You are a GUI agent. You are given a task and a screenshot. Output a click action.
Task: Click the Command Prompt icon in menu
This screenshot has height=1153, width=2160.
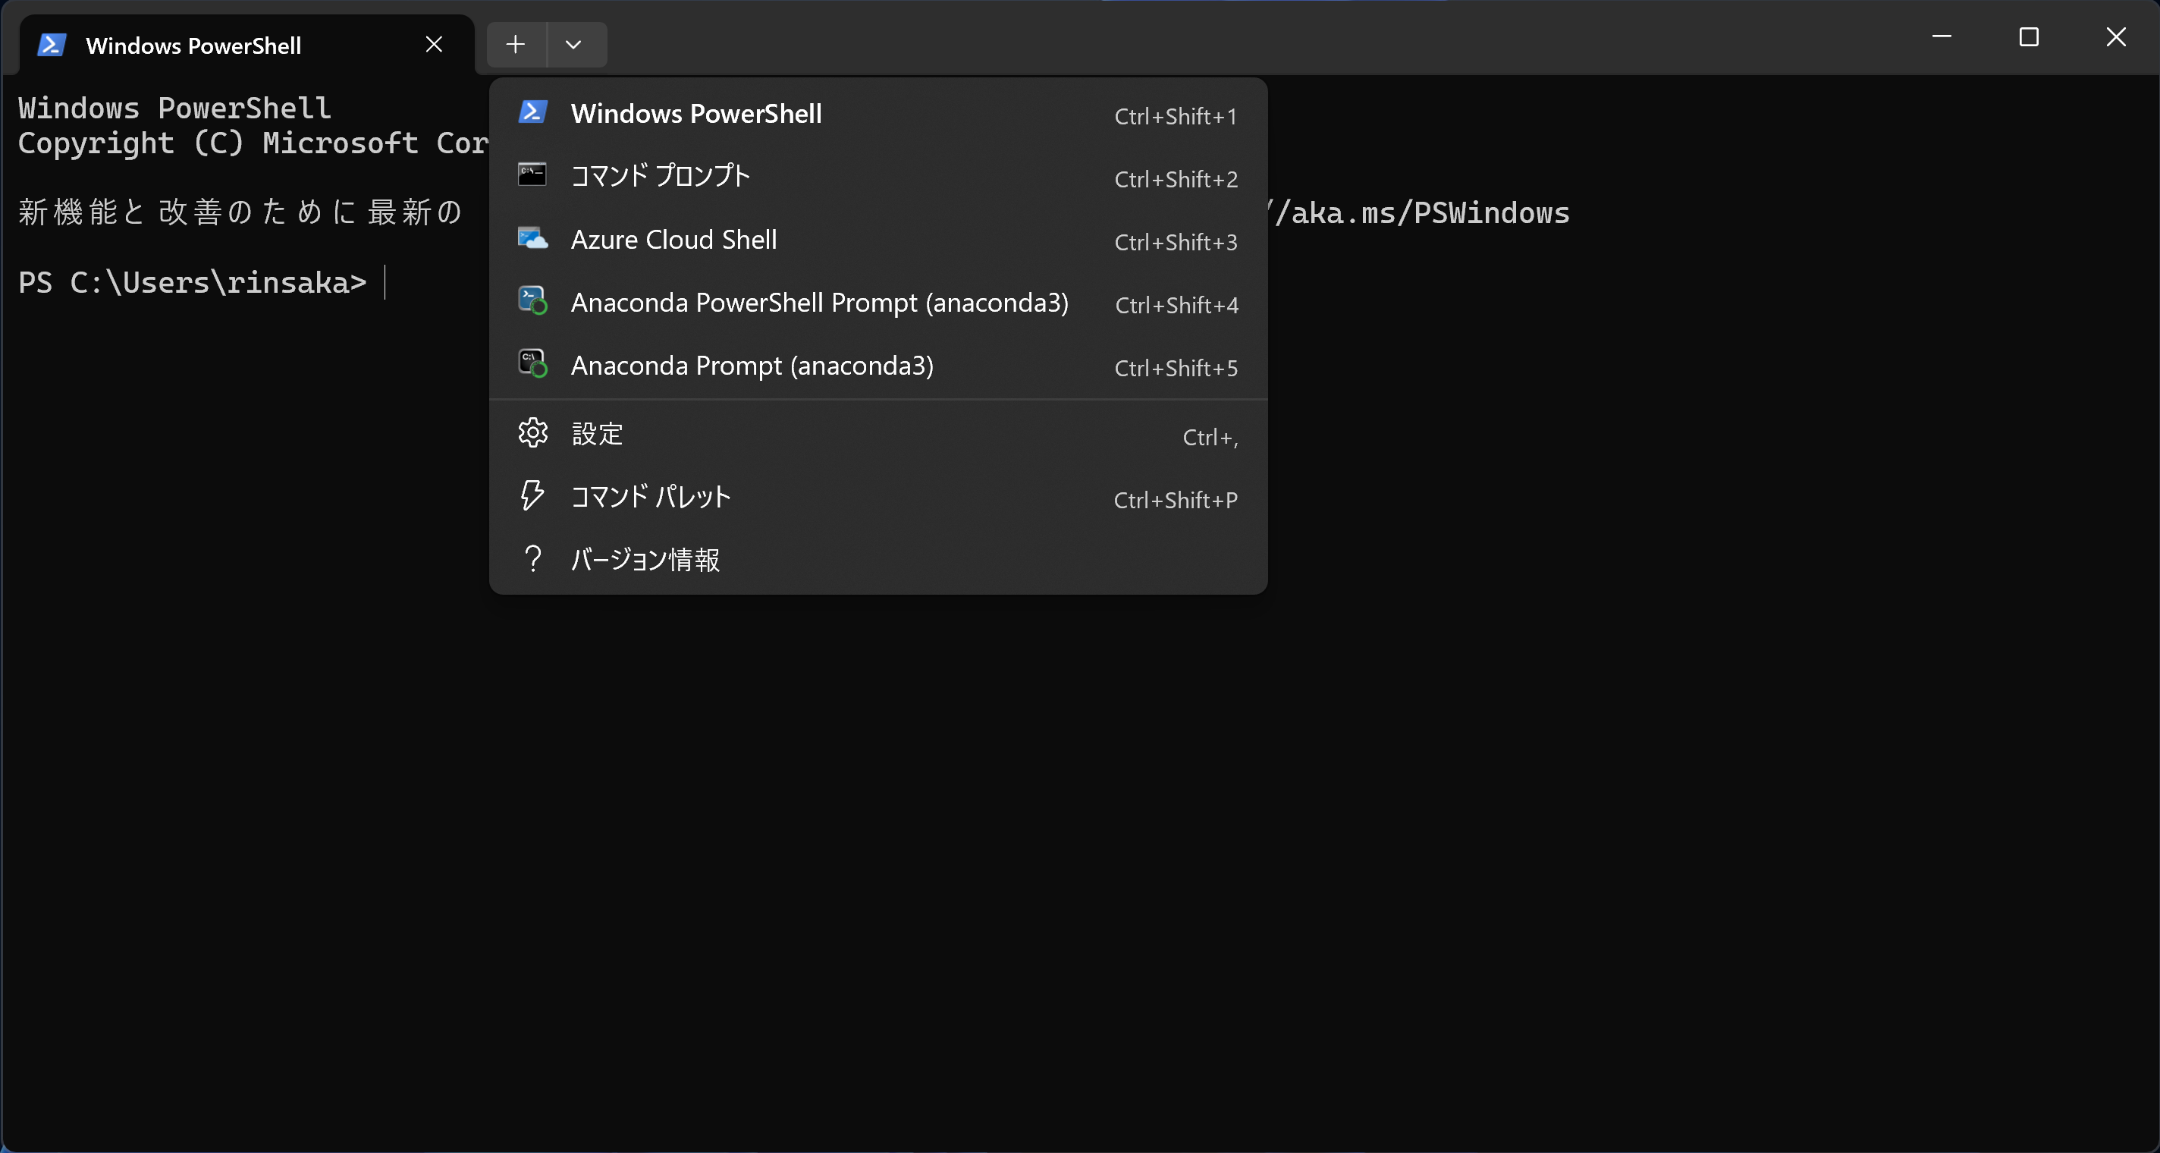click(532, 174)
